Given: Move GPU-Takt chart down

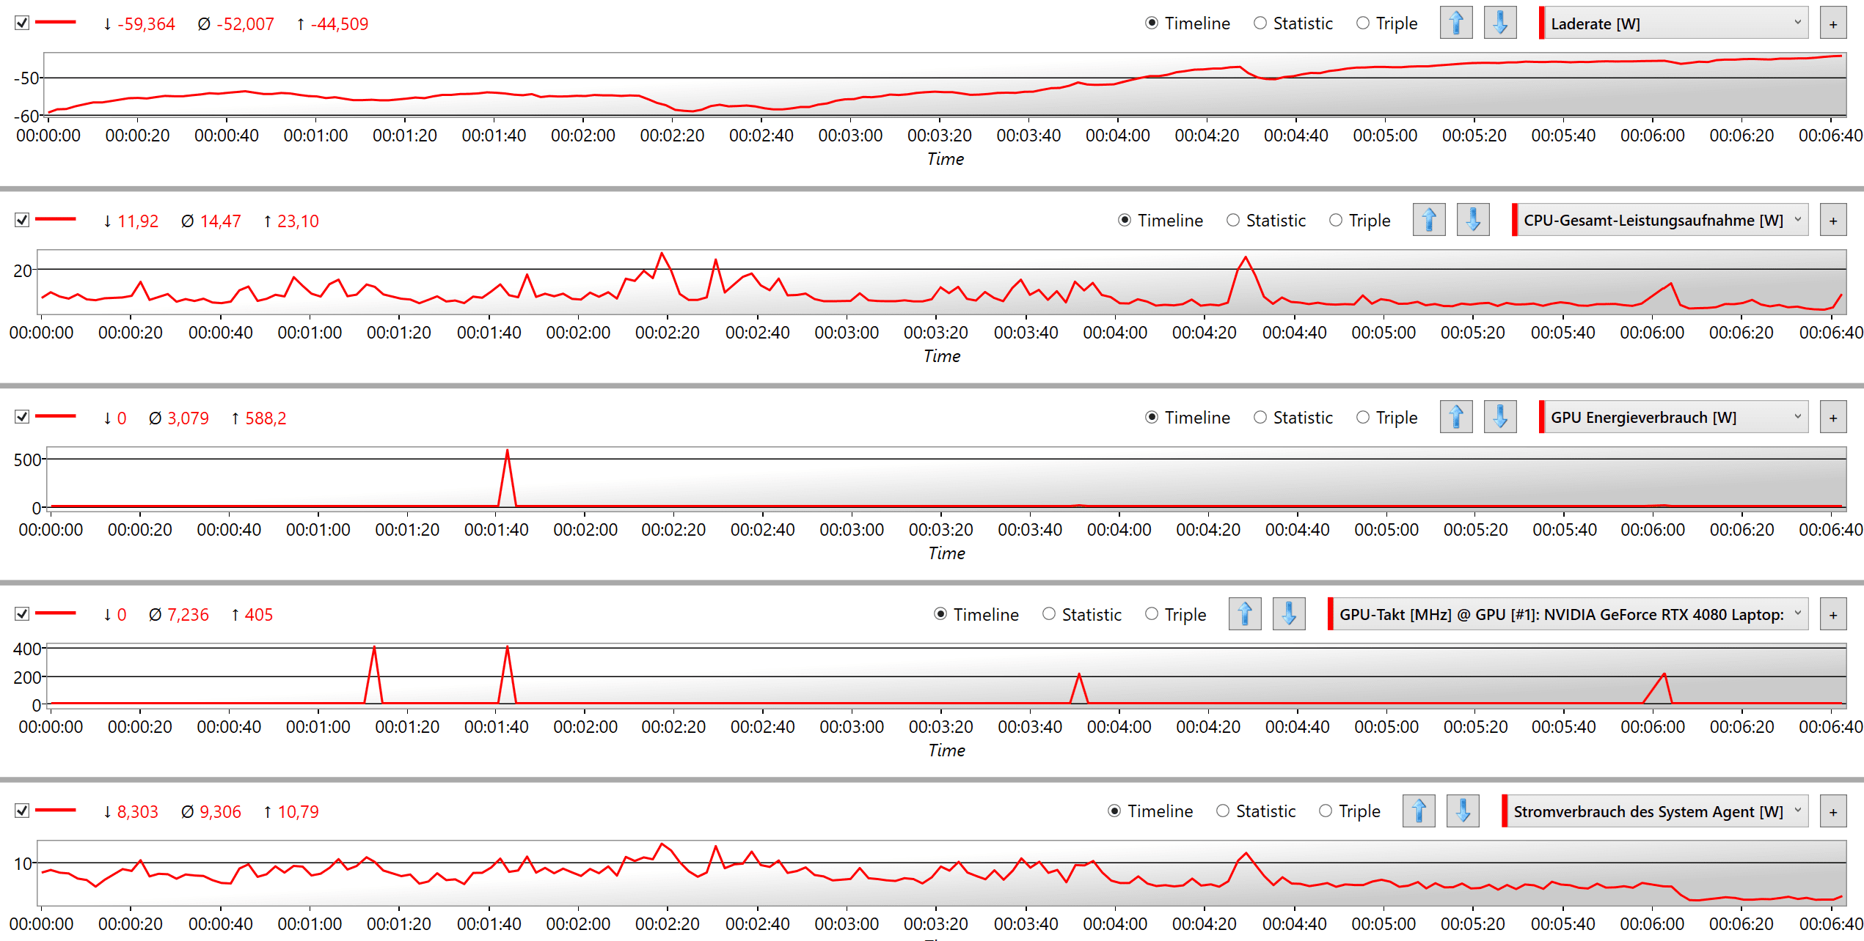Looking at the screenshot, I should click(1289, 614).
